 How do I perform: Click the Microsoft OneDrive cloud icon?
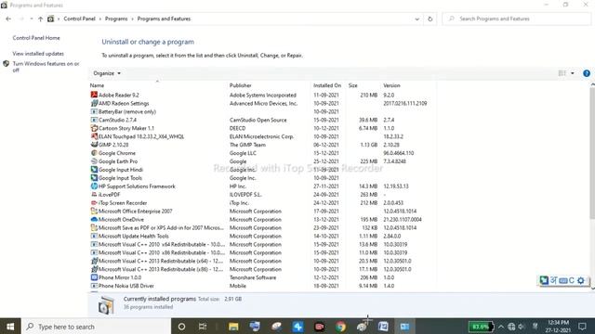[x=94, y=219]
